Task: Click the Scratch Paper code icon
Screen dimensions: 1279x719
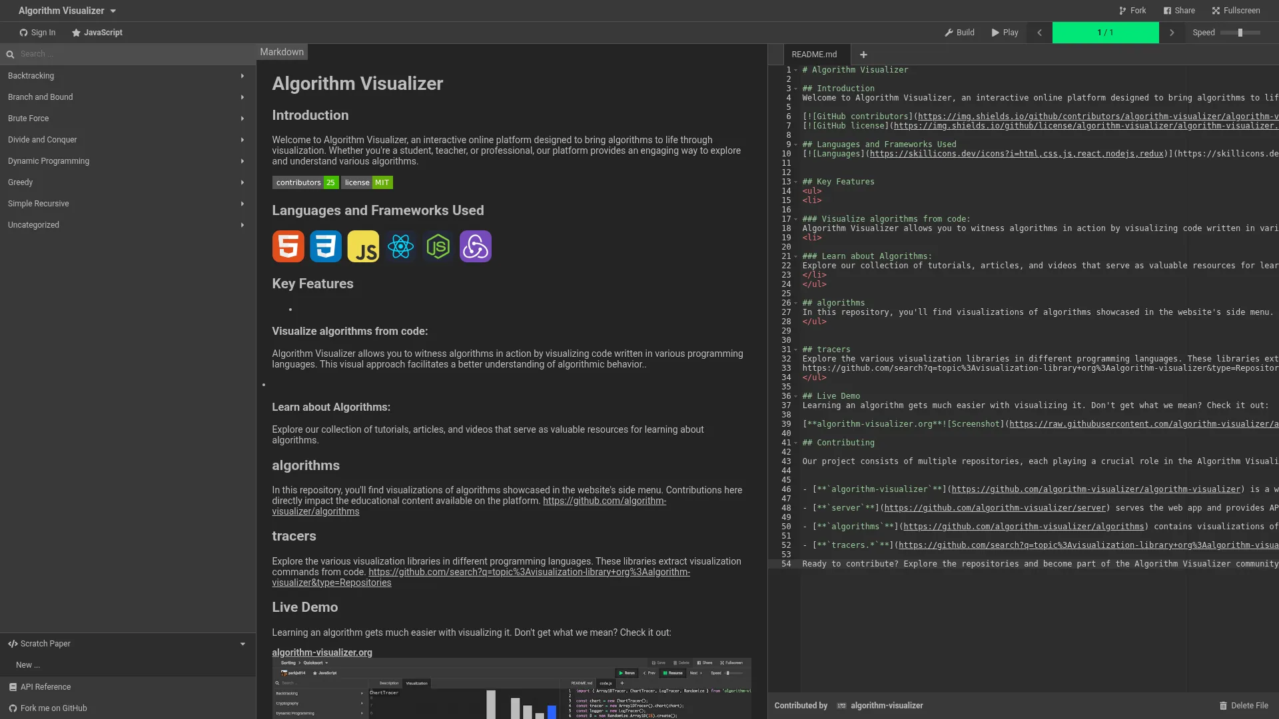Action: pyautogui.click(x=13, y=644)
